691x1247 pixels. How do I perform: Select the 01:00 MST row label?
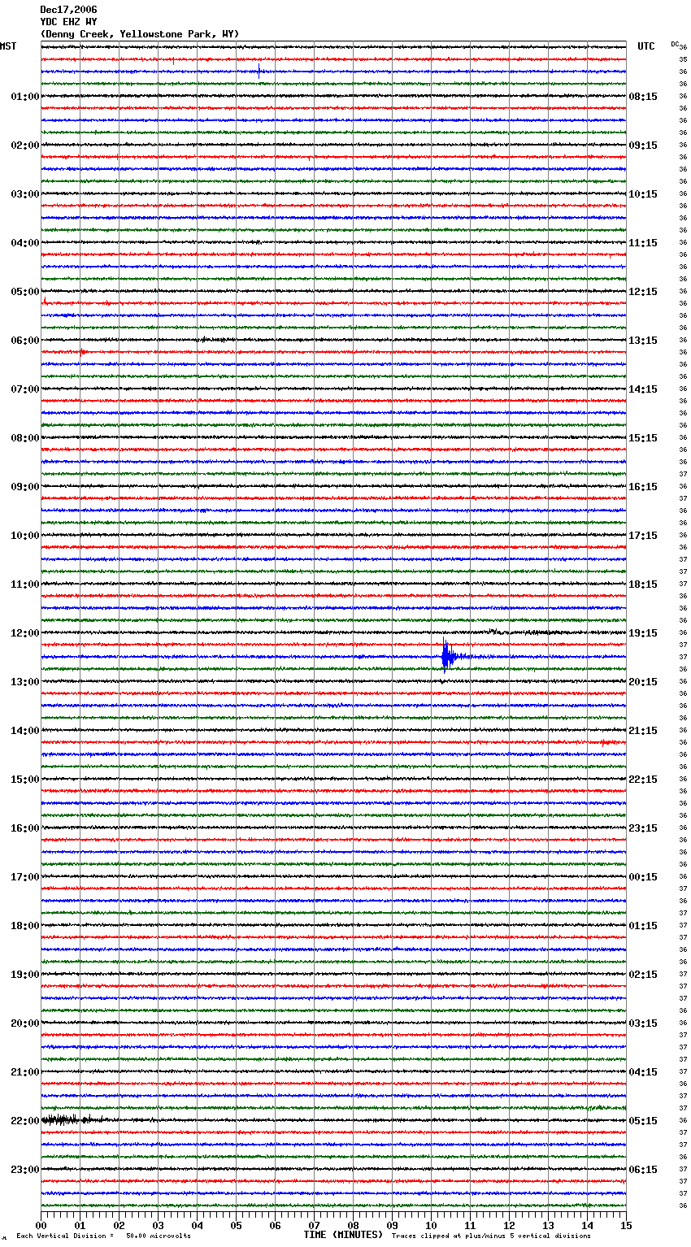tap(24, 97)
